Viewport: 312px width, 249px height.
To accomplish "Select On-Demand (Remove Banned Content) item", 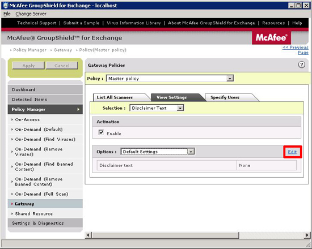I will pos(45,182).
